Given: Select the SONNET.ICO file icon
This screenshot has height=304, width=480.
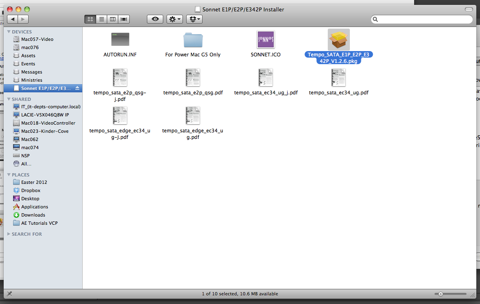Looking at the screenshot, I should click(266, 39).
